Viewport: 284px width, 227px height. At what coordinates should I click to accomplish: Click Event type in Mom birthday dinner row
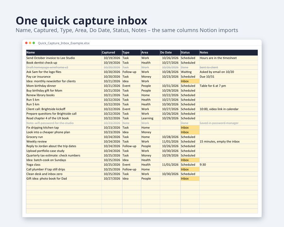click(132, 86)
